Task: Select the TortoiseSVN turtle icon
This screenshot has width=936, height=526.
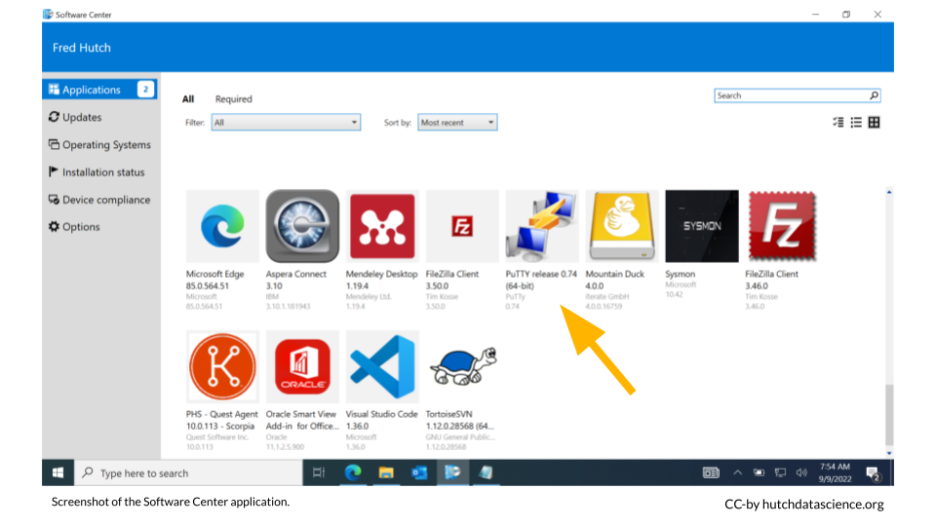Action: (462, 366)
